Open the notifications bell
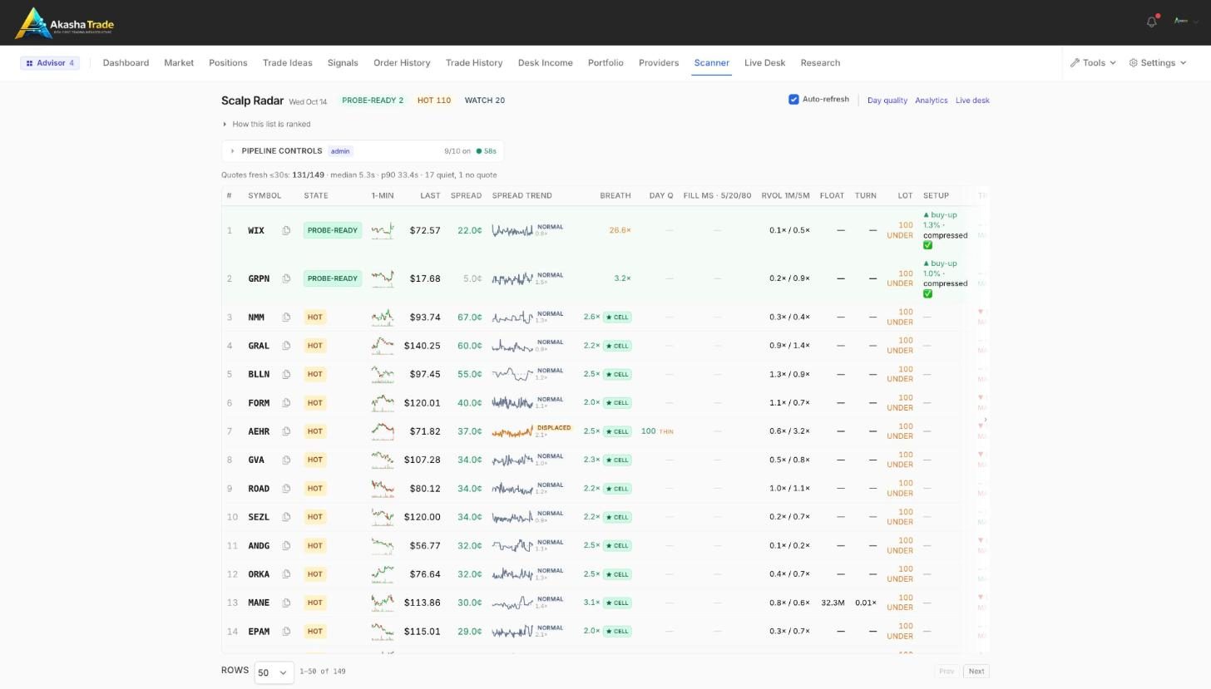 1152,22
